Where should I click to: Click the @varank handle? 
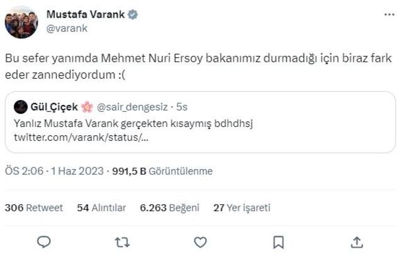point(67,28)
